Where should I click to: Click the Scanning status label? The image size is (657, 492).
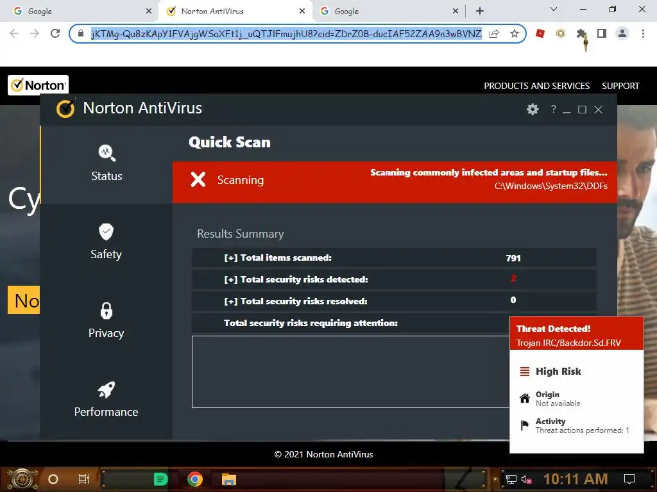[x=241, y=180]
